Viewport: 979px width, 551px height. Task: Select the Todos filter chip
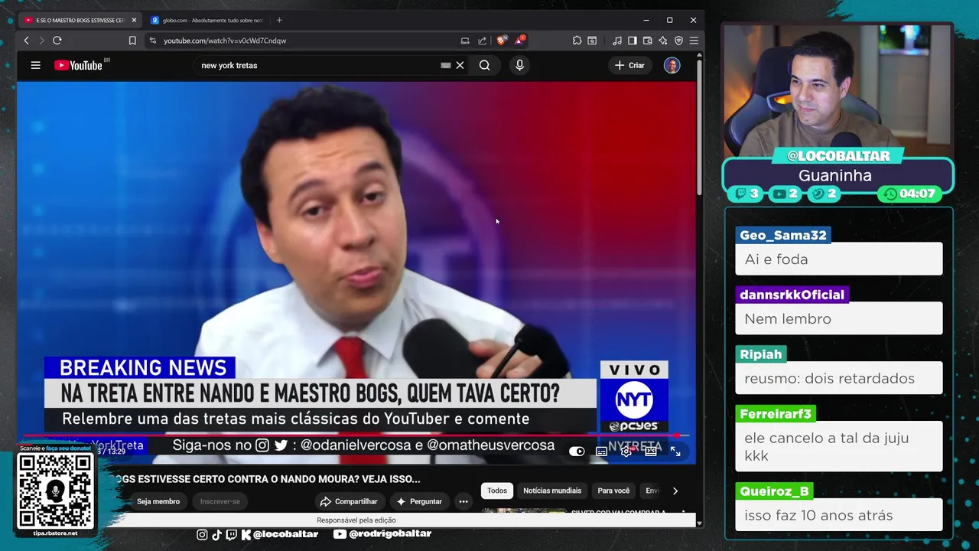(497, 491)
